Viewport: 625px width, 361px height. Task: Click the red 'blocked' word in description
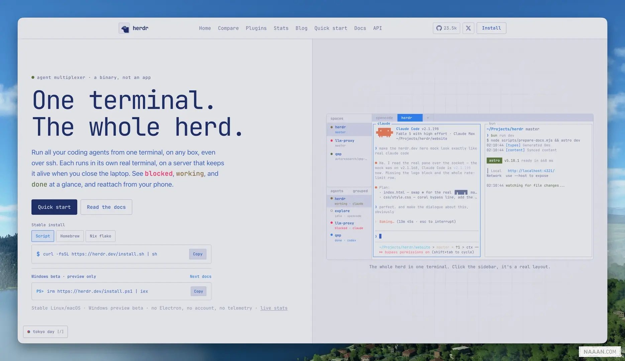click(159, 174)
